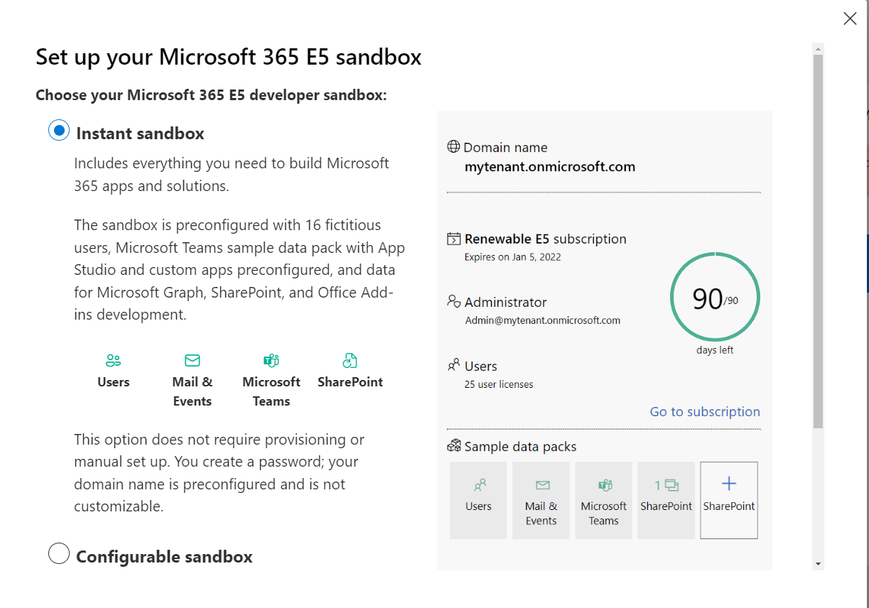Click the Users icon above 25 user licenses
The width and height of the screenshot is (869, 608).
click(453, 365)
